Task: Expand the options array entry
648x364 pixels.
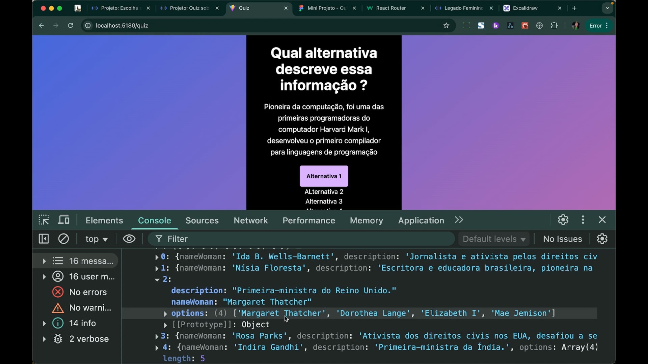Action: [165, 314]
